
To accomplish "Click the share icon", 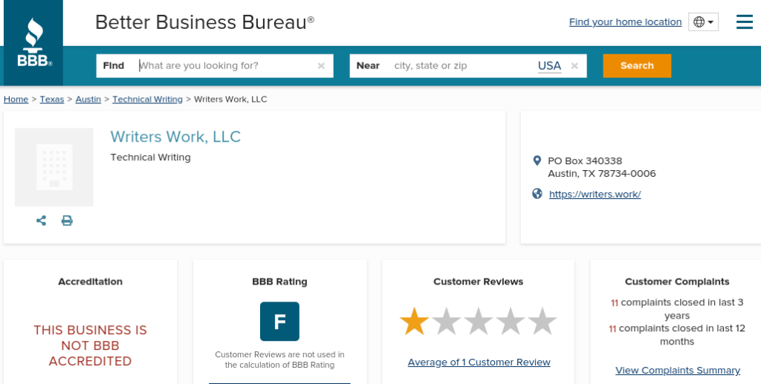I will click(42, 221).
